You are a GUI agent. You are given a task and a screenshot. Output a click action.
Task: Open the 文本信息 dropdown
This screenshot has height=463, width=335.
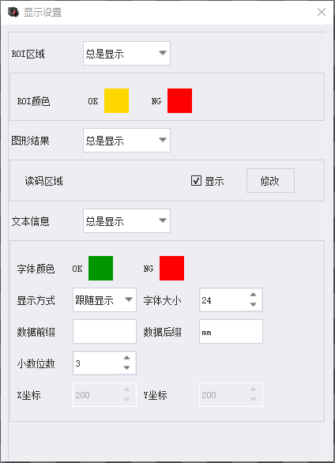click(126, 221)
